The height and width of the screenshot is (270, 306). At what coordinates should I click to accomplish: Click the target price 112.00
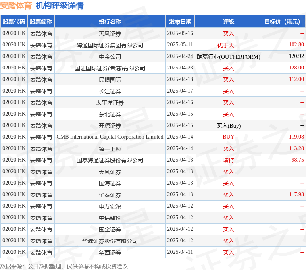(296, 79)
